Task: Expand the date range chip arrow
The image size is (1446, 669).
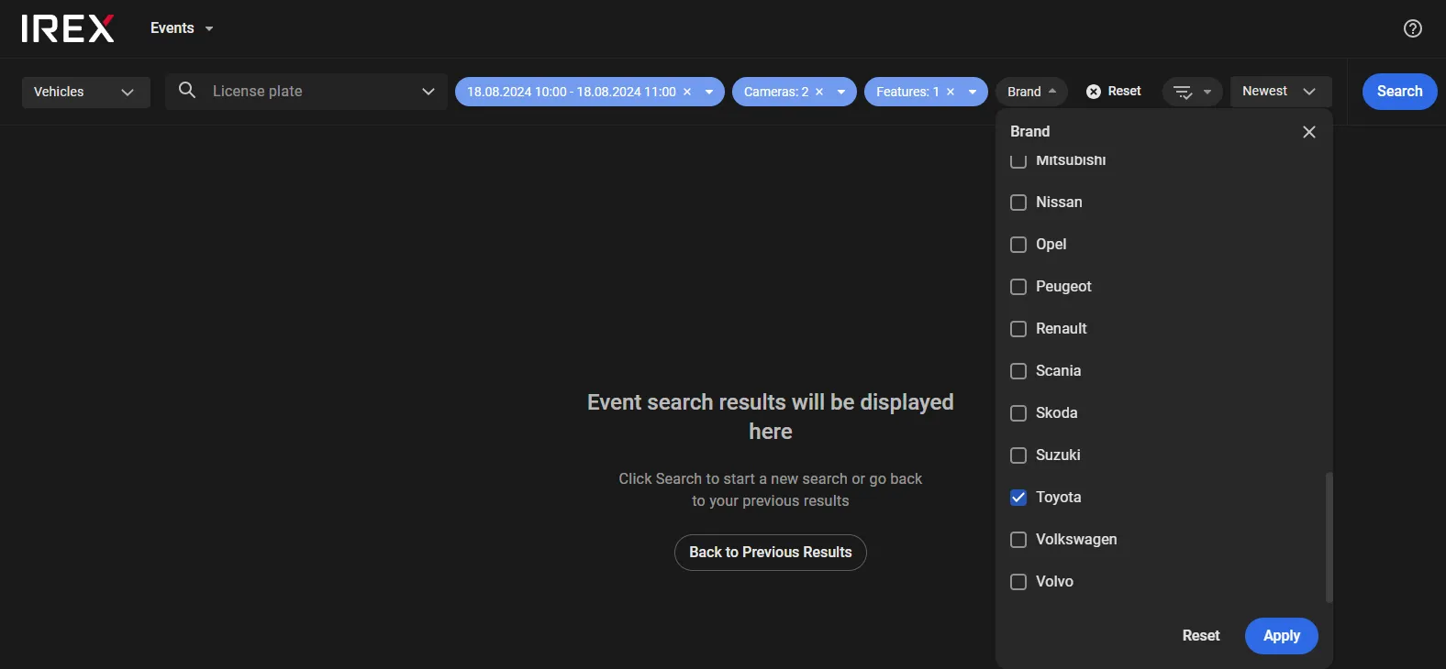Action: [709, 92]
